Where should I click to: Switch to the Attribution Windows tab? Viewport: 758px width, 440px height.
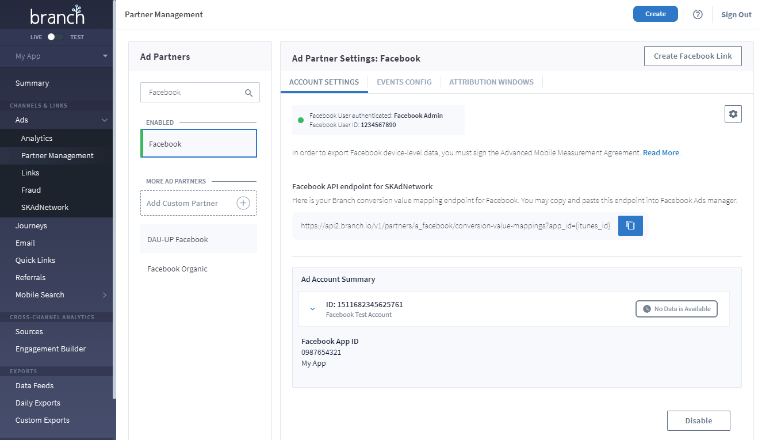491,82
